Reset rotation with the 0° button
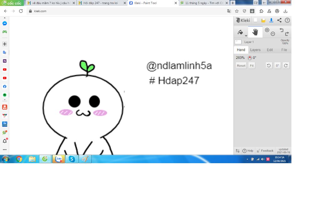320x218 pixels. pyautogui.click(x=277, y=65)
